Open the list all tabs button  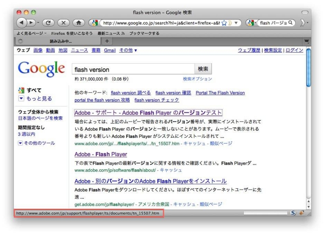click(x=307, y=41)
